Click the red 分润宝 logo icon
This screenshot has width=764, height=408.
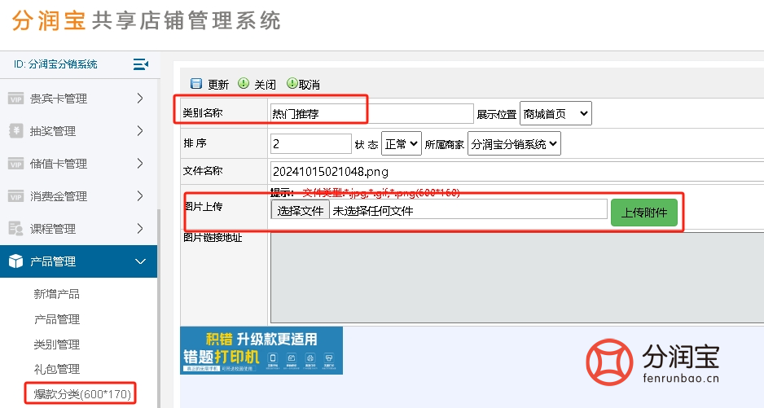(x=609, y=362)
